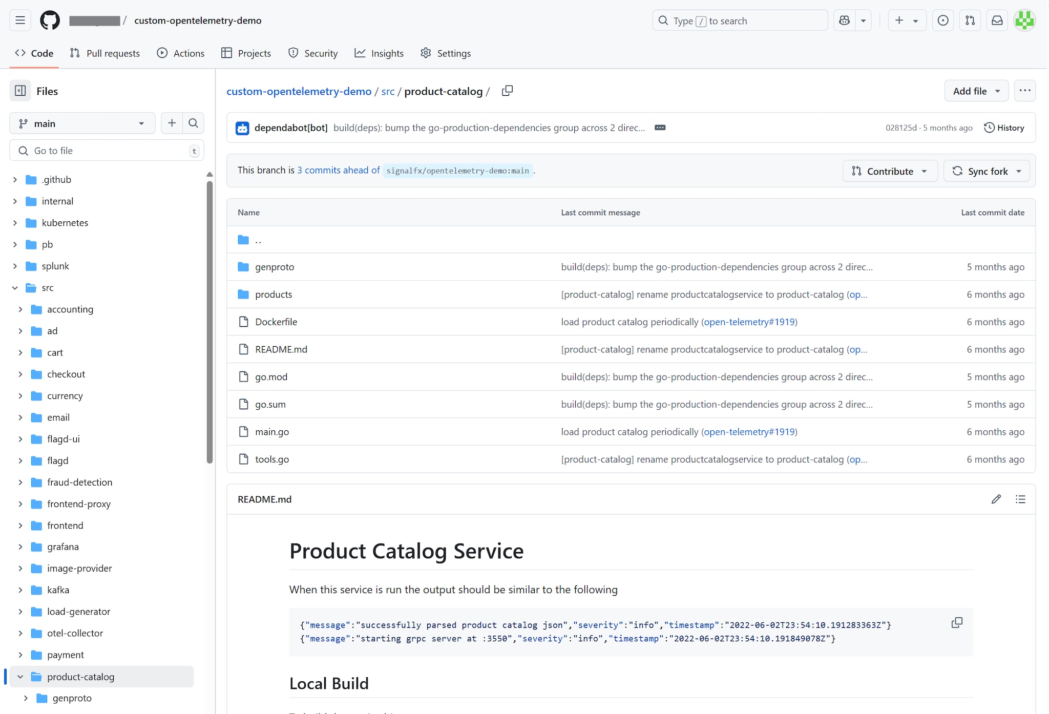Viewport: 1049px width, 714px height.
Task: Open the create new plus menu
Action: coord(907,20)
